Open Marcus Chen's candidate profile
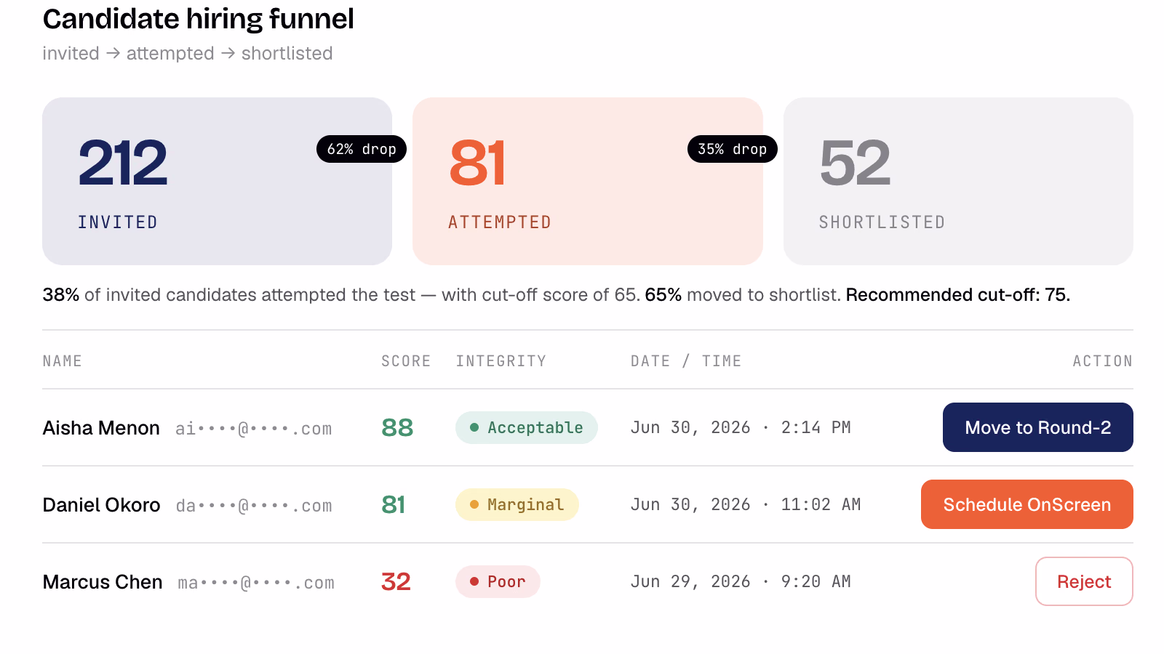 [103, 582]
